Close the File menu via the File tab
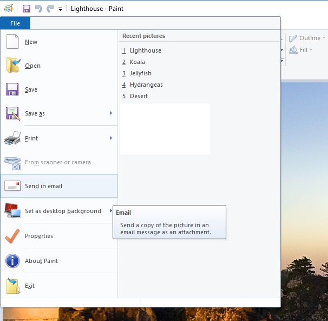 pos(15,23)
